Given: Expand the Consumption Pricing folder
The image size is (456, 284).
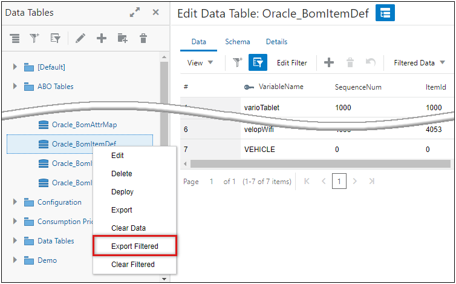Looking at the screenshot, I should [15, 222].
